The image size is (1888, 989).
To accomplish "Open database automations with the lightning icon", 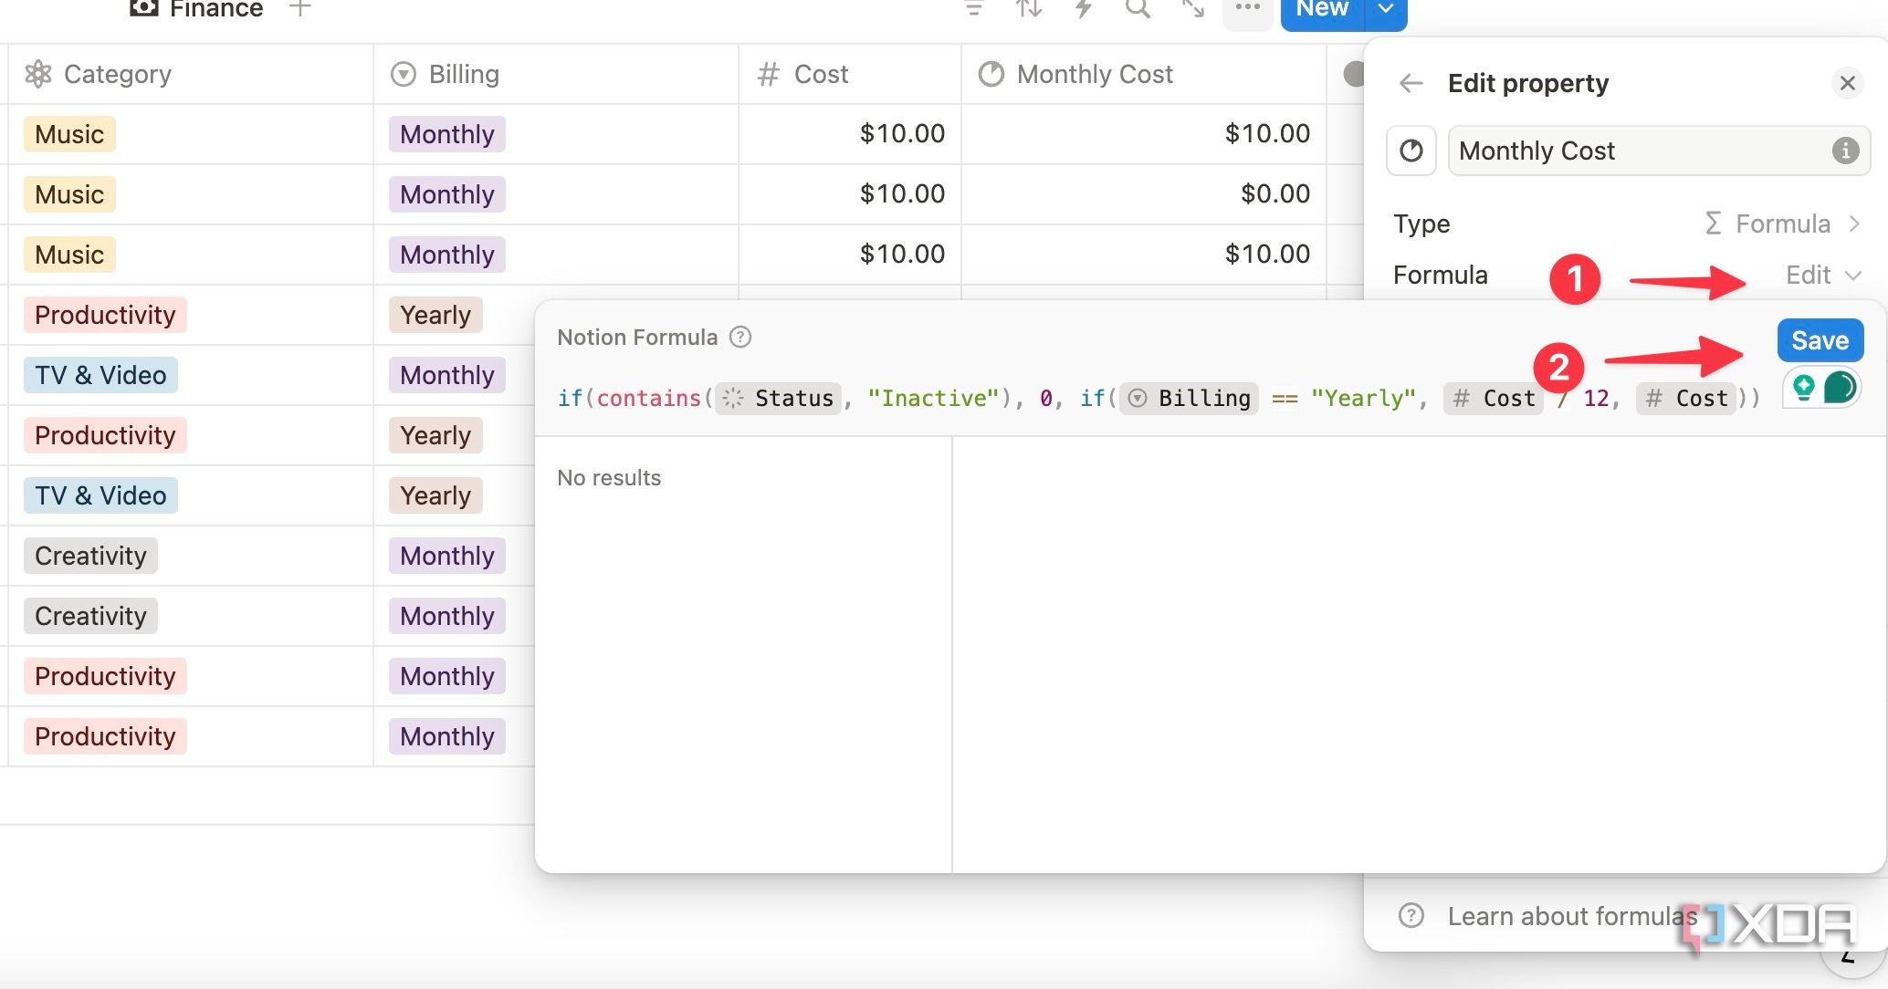I will pos(1084,9).
